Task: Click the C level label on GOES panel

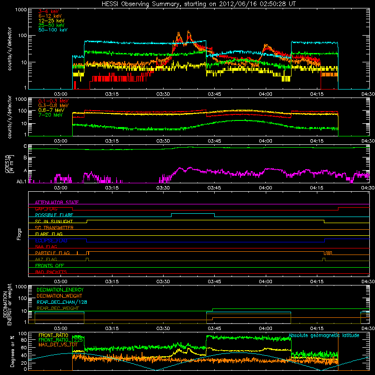Action: tap(25, 146)
